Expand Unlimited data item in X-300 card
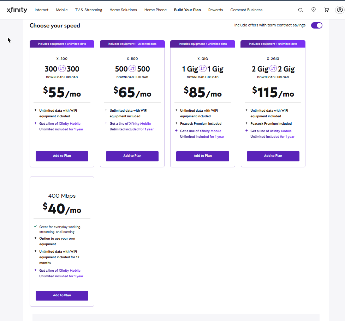The image size is (345, 321). click(35, 110)
